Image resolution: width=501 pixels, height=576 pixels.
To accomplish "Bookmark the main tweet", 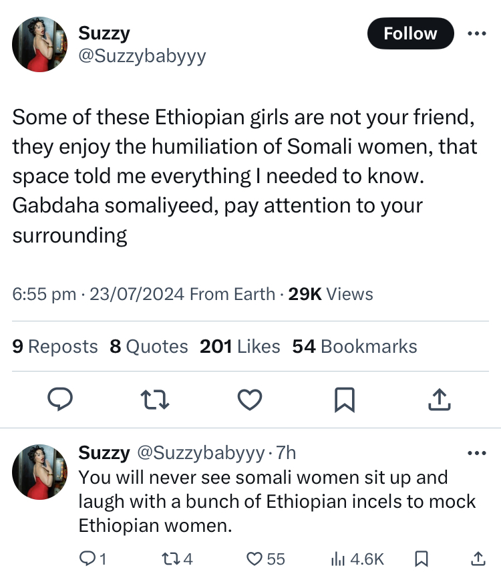I will (x=344, y=400).
